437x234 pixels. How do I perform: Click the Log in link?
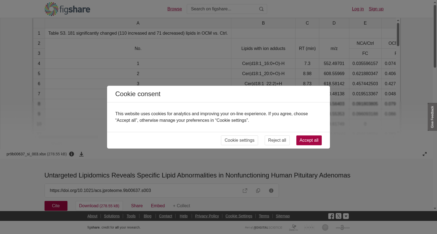point(358,9)
